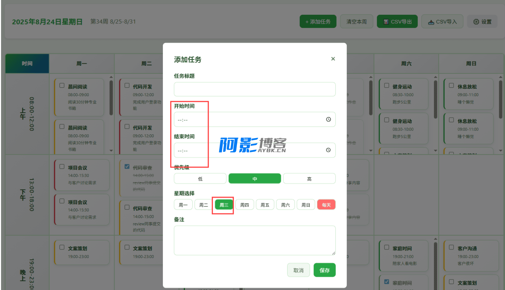Click the CSV导入 button
This screenshot has width=505, height=290.
click(x=442, y=22)
